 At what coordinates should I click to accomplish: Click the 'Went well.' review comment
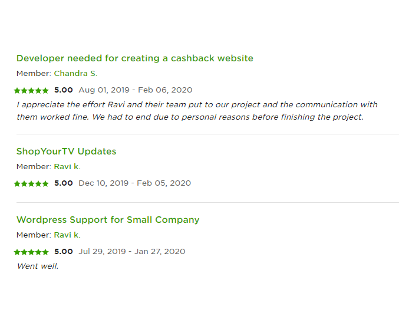[x=38, y=266]
